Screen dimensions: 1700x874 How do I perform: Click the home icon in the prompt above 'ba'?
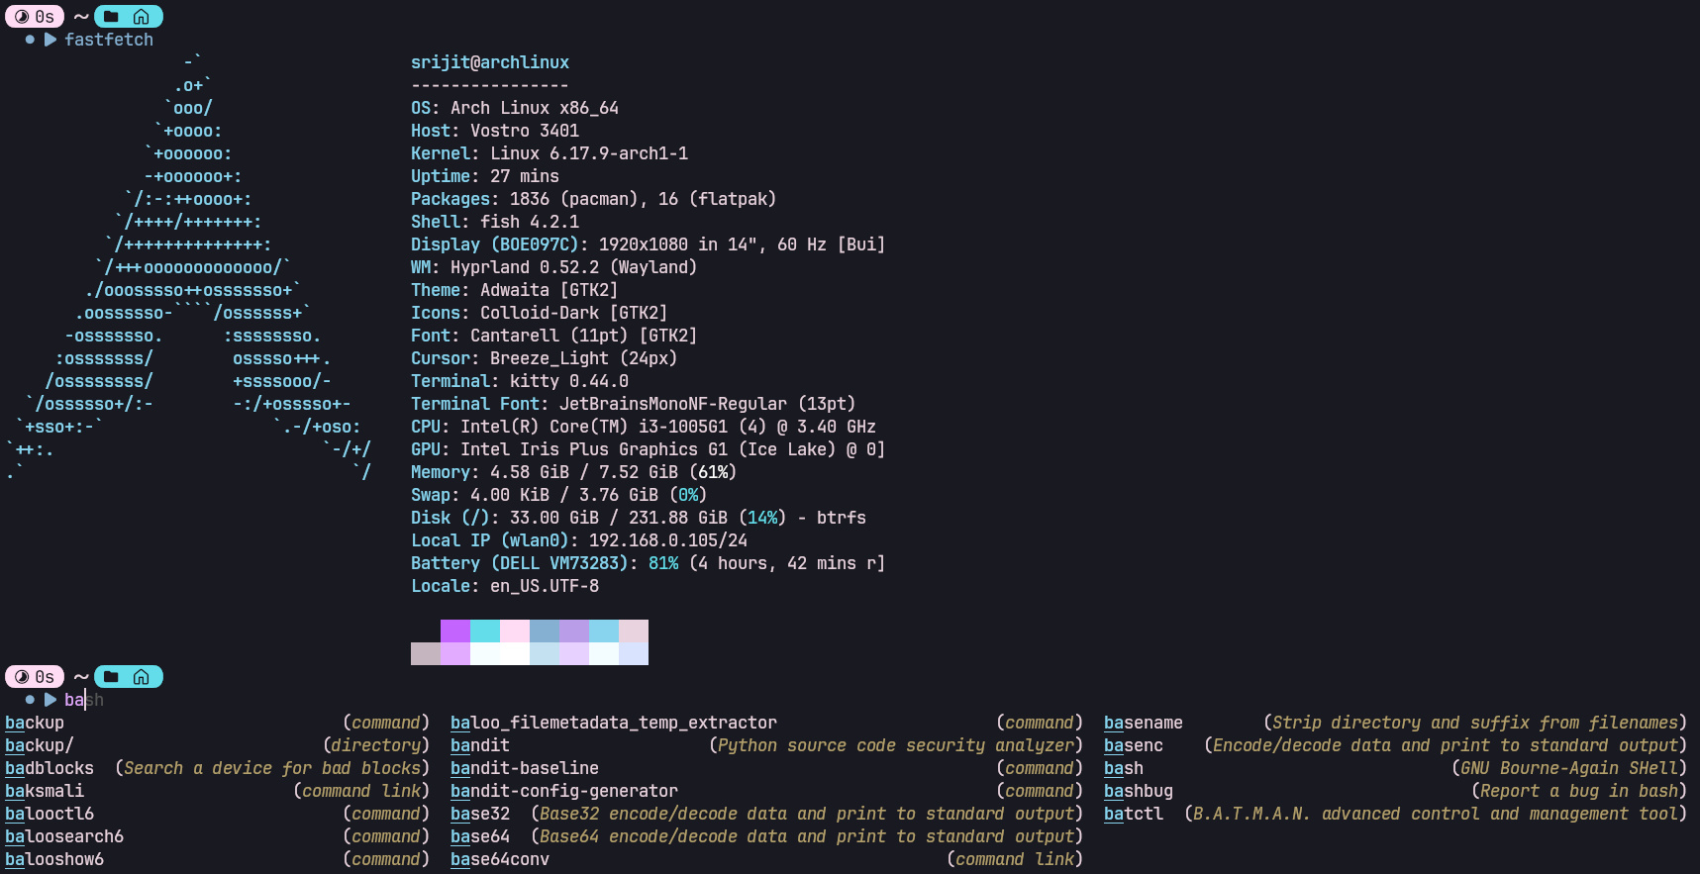pos(142,677)
